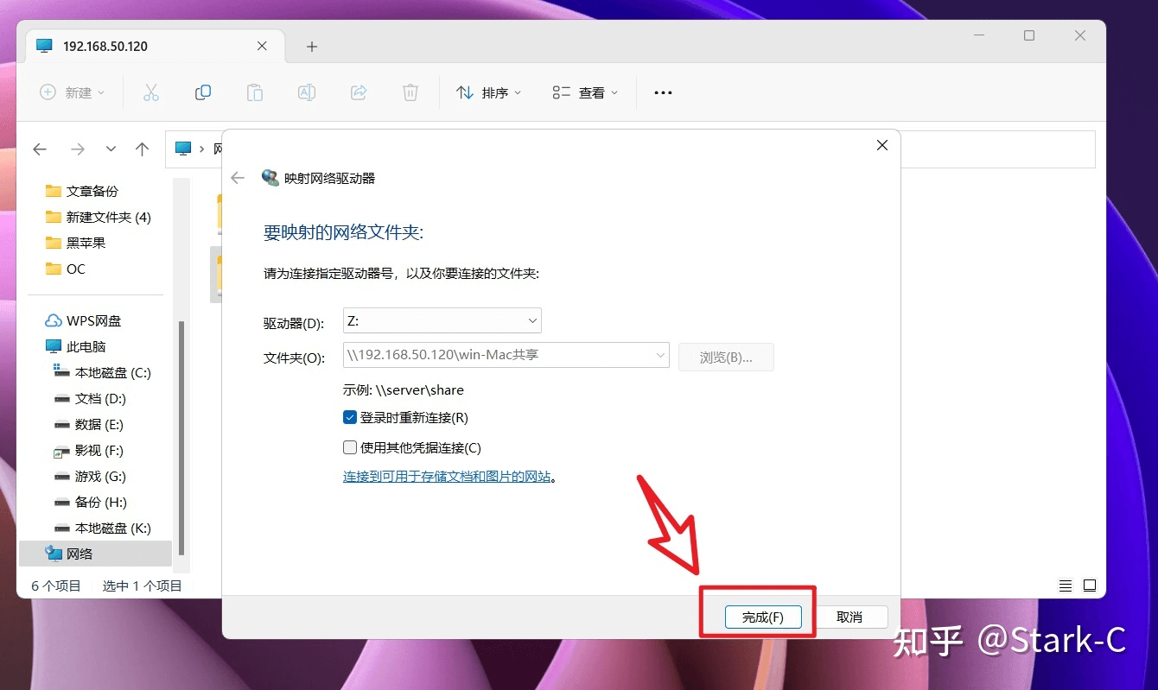
Task: Open the 排序 sort dropdown
Action: click(x=488, y=92)
